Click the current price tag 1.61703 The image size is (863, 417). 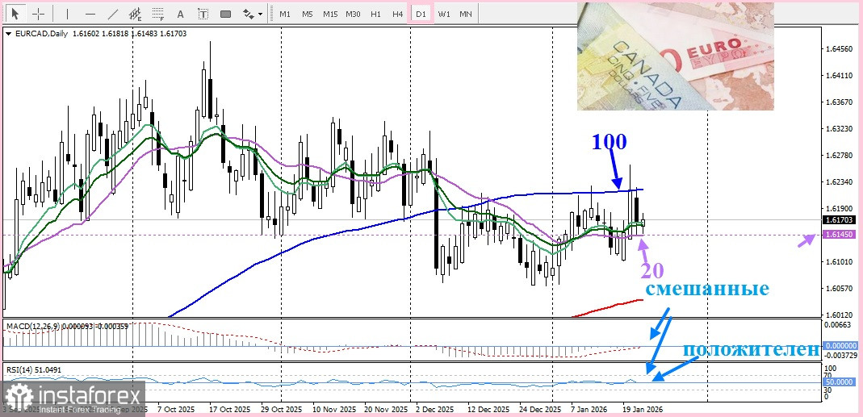[x=840, y=220]
